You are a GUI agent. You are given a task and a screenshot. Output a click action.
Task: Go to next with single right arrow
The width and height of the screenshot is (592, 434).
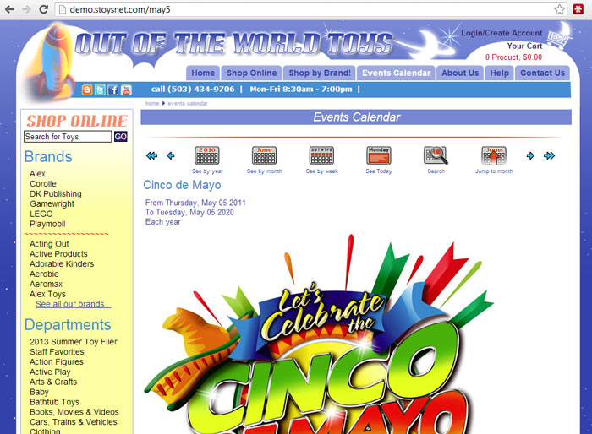pos(530,155)
